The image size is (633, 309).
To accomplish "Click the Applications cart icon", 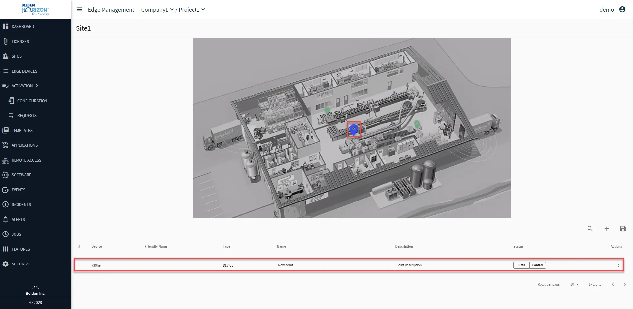I will point(5,145).
